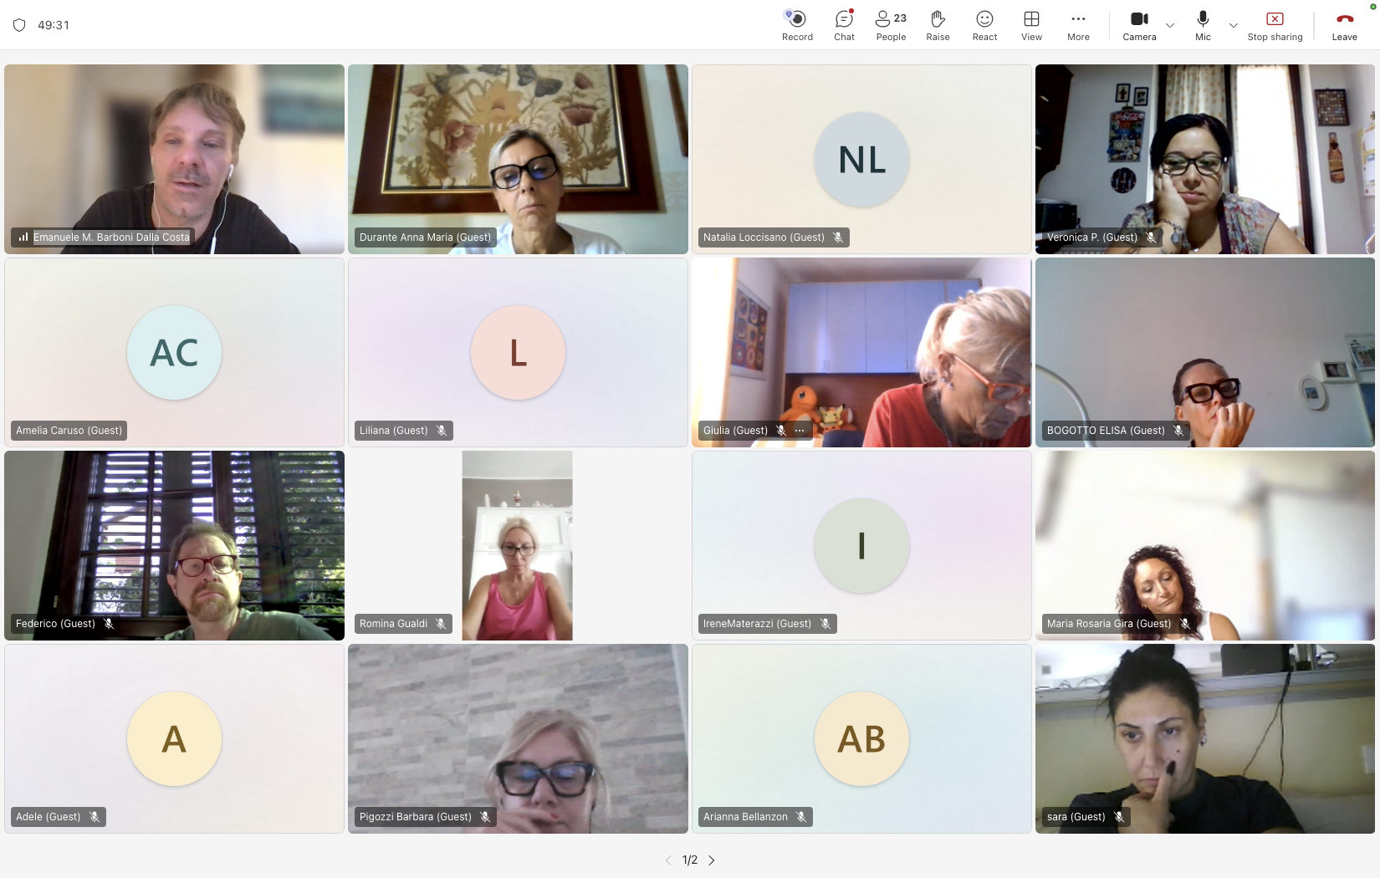Raise your hand in the meeting

click(938, 25)
